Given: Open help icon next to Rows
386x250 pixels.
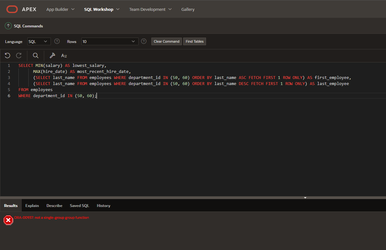Looking at the screenshot, I should (x=144, y=41).
